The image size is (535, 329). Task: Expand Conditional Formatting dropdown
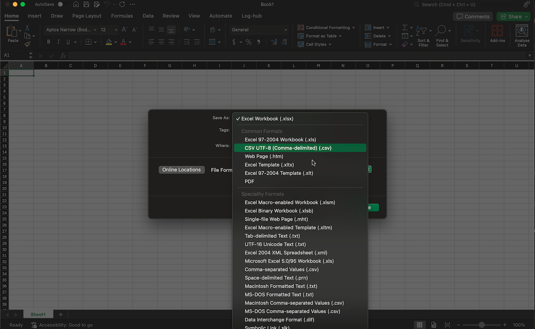(354, 28)
